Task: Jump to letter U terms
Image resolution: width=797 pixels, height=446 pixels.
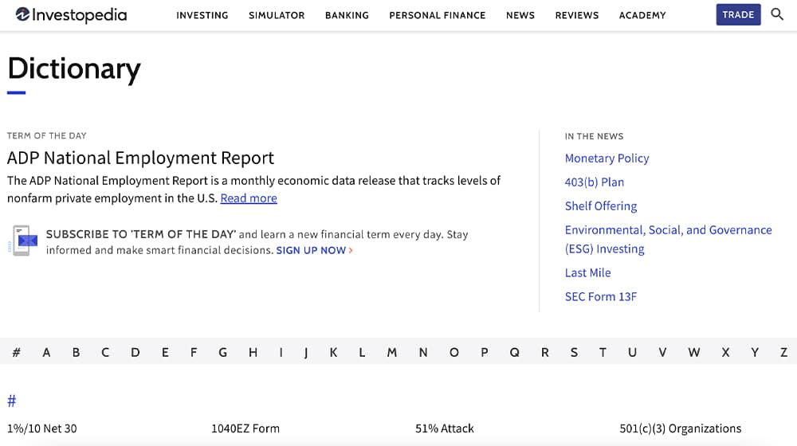Action: (632, 352)
